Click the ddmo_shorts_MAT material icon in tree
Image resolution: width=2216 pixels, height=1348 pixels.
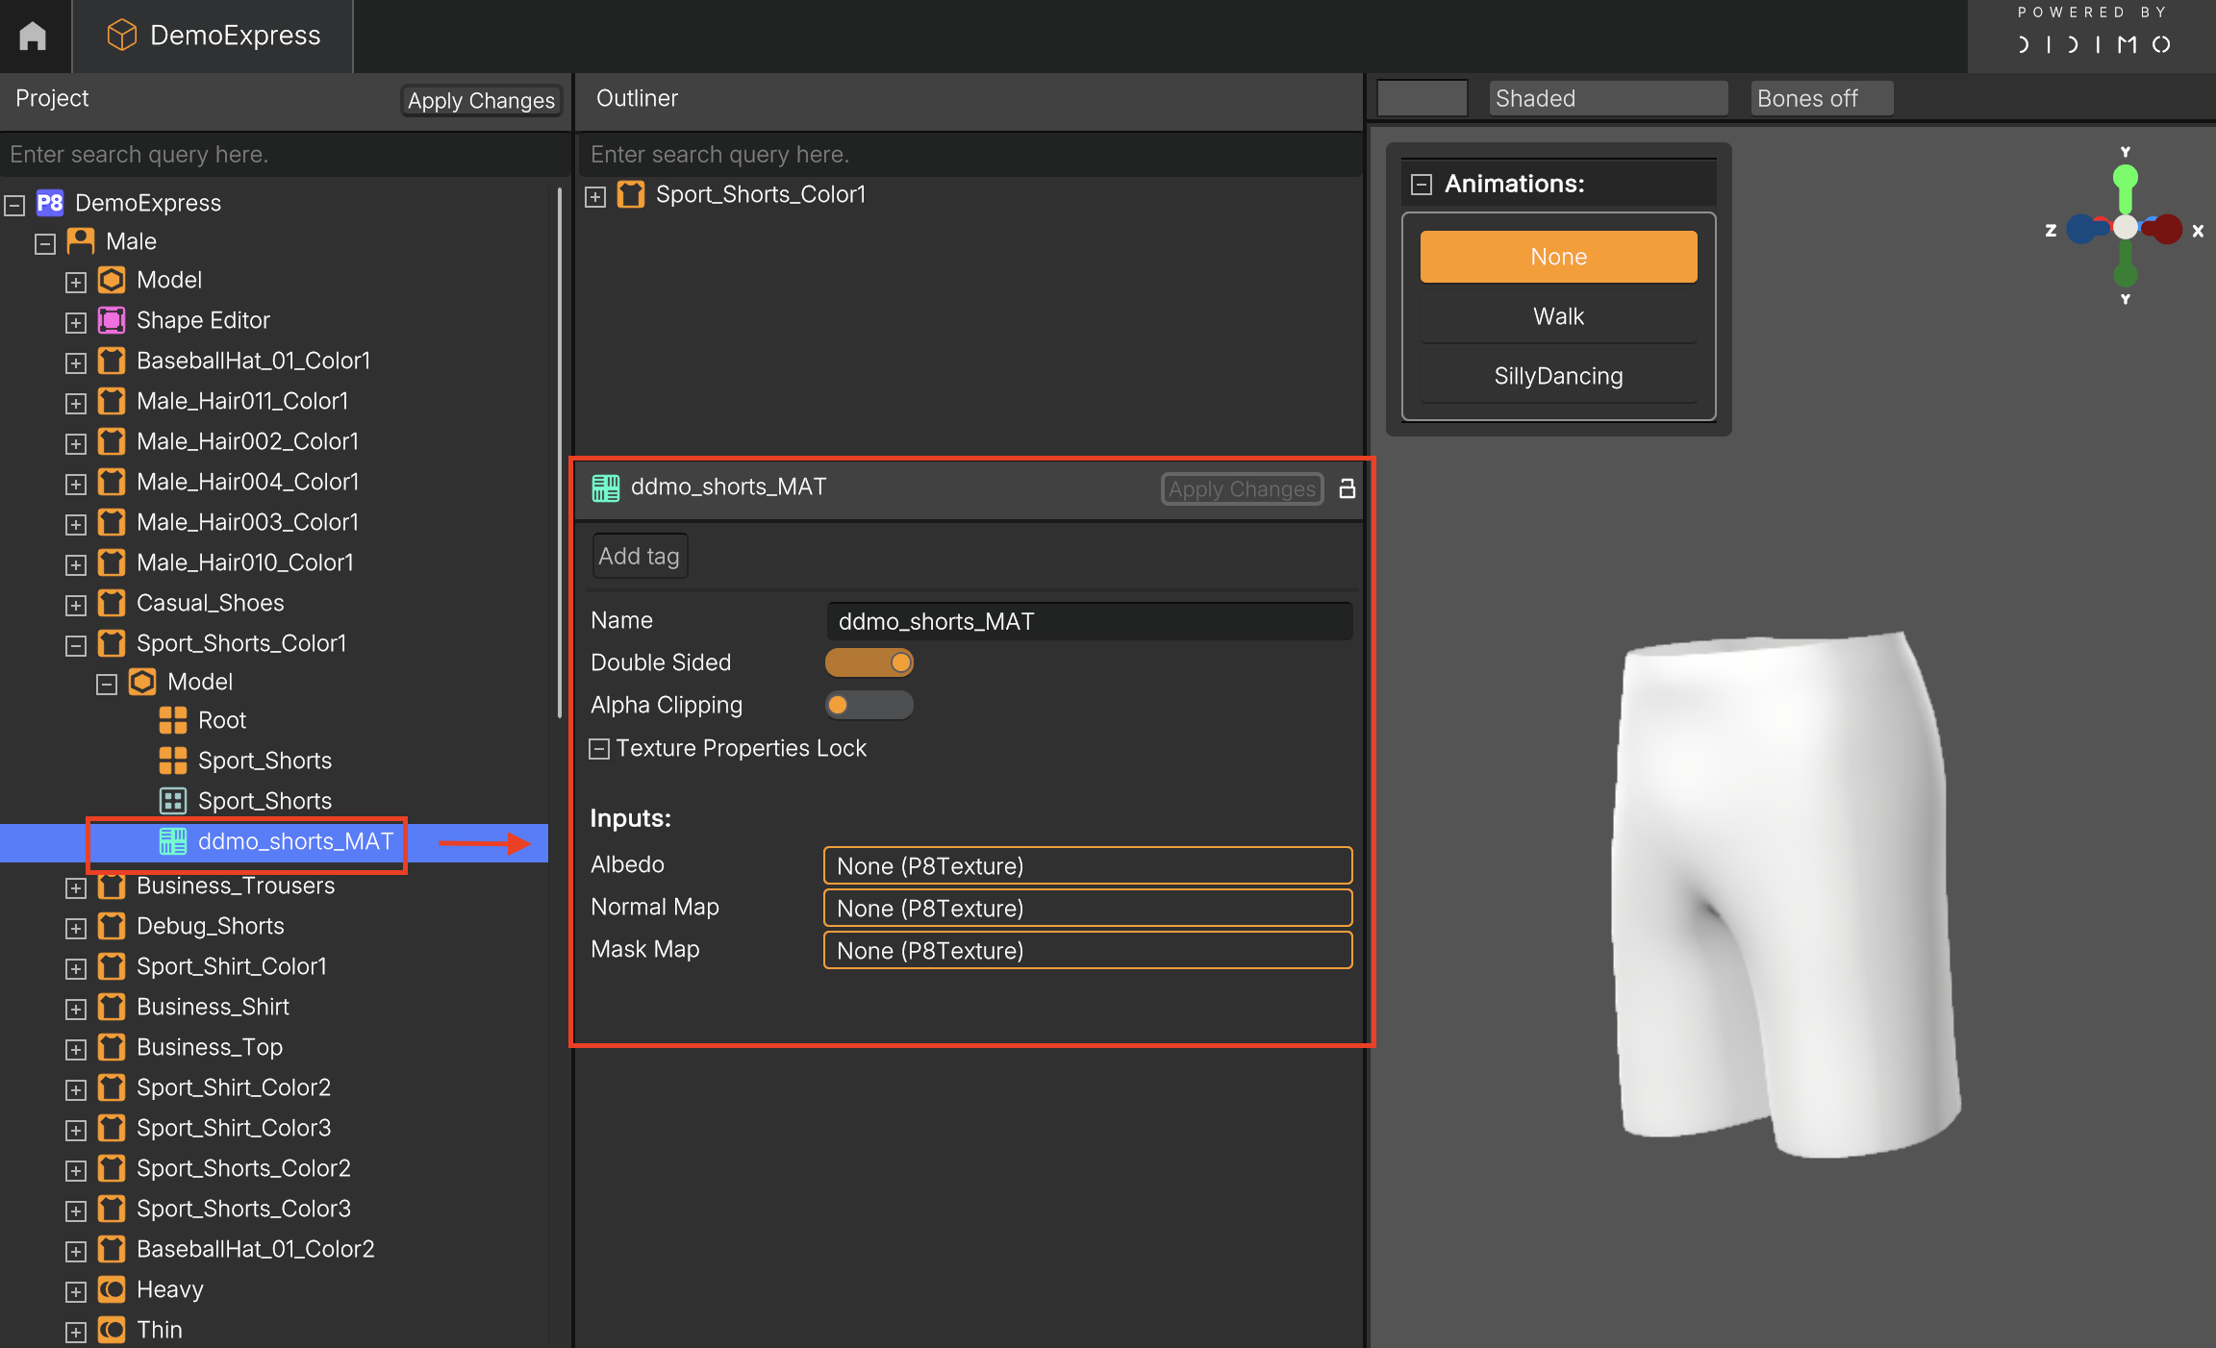coord(173,841)
